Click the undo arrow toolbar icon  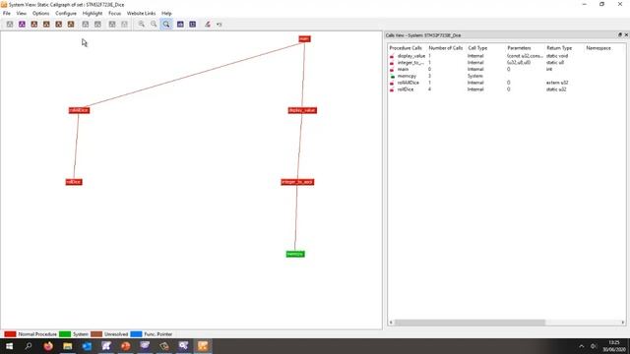click(x=220, y=24)
